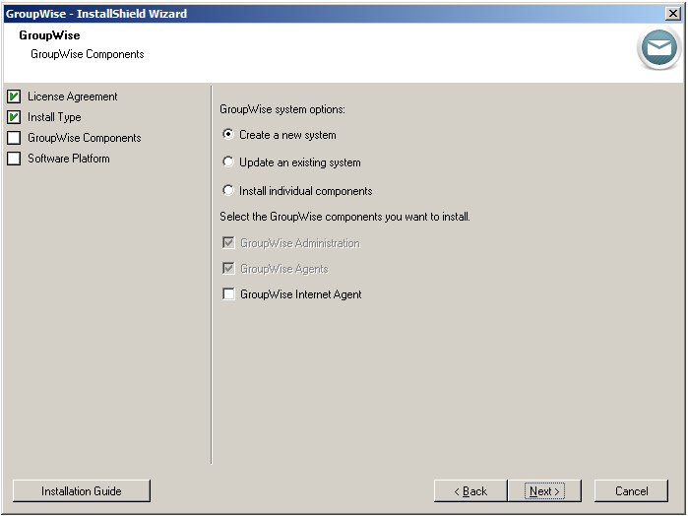Select Install individual components option
The width and height of the screenshot is (688, 516).
point(229,191)
